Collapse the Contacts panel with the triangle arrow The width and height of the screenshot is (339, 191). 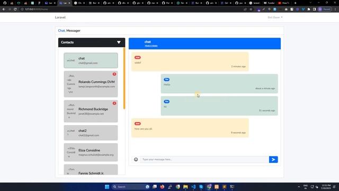[x=119, y=42]
